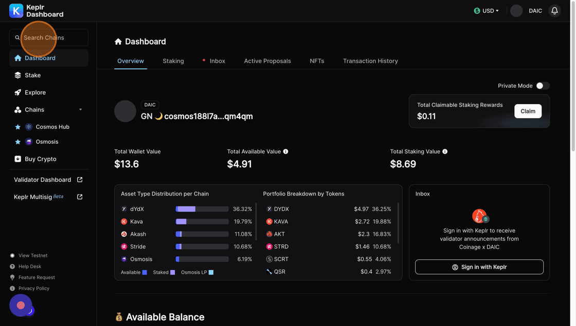Image resolution: width=576 pixels, height=326 pixels.
Task: Open external link icon beside Validator Dashboard
Action: pyautogui.click(x=80, y=180)
